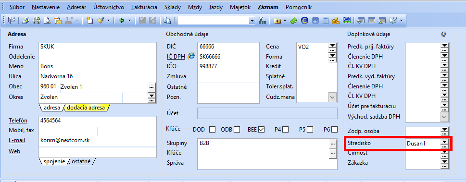
Task: Click the Web link label
Action: (x=14, y=151)
